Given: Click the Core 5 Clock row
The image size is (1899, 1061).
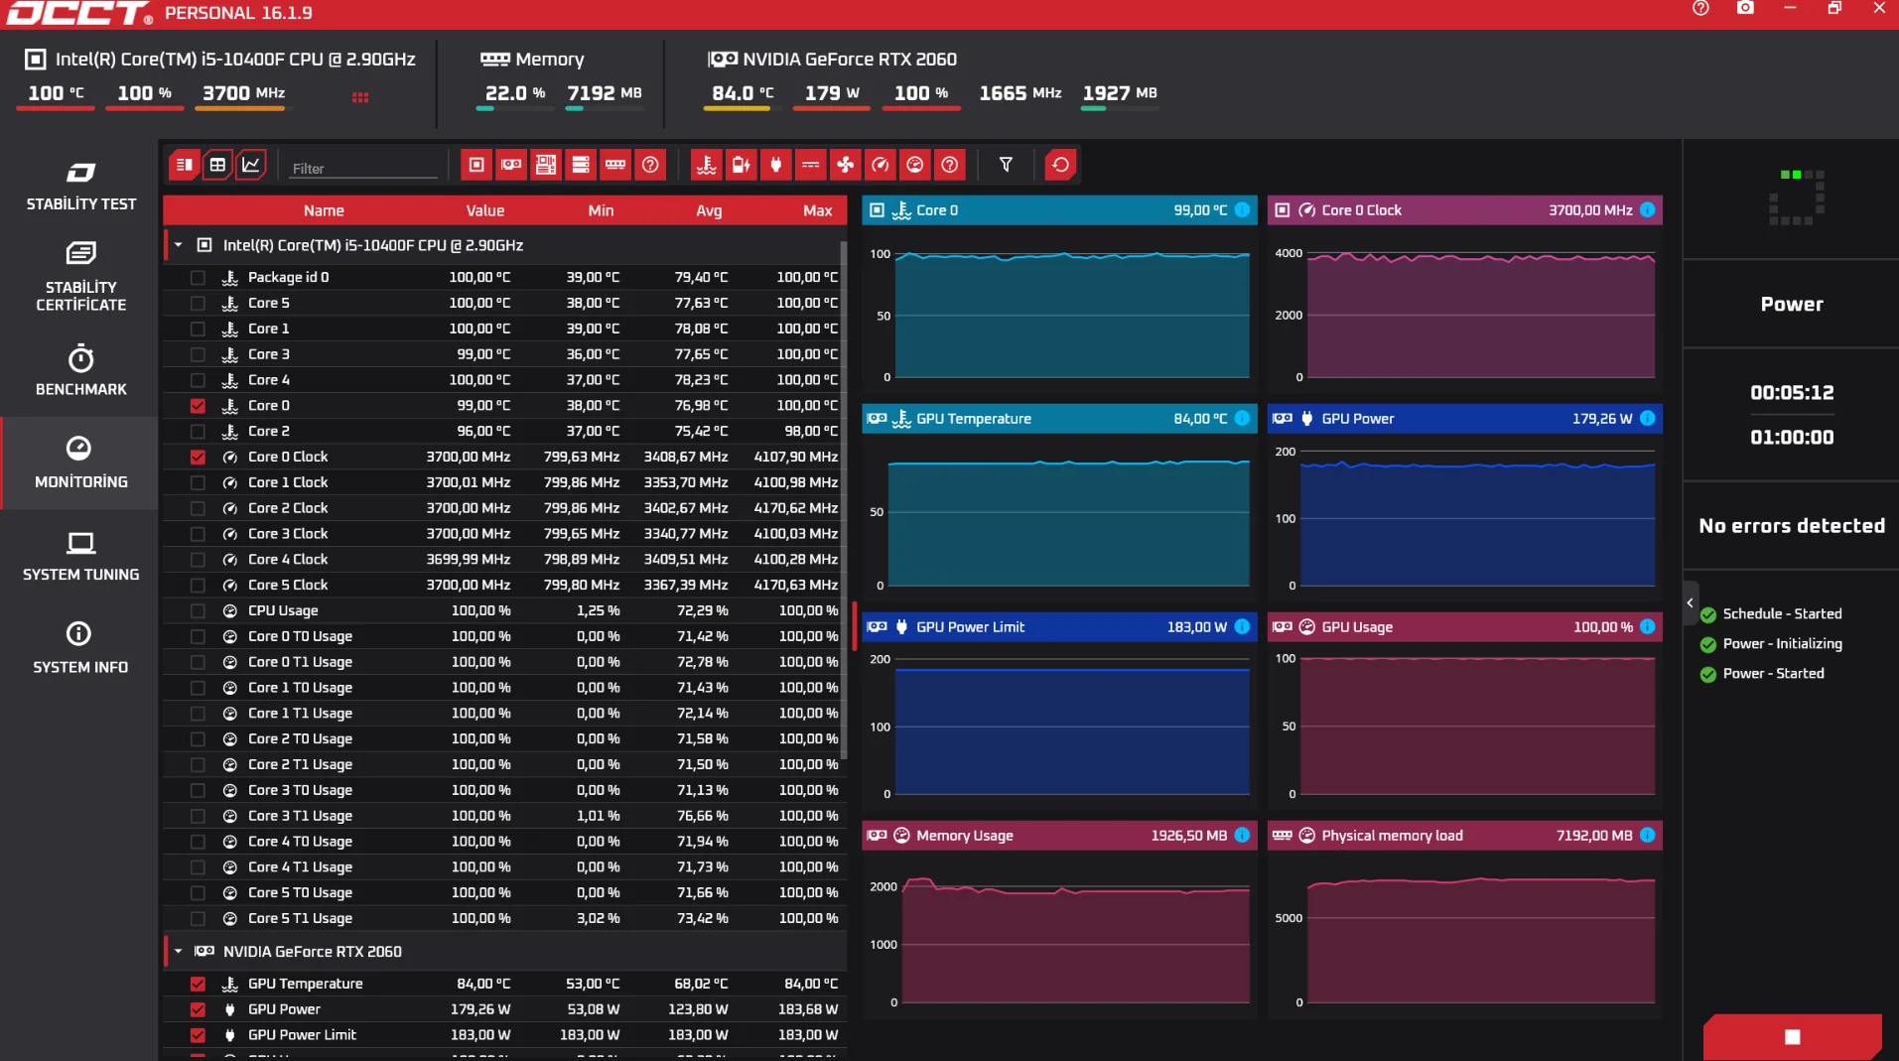Looking at the screenshot, I should click(504, 586).
